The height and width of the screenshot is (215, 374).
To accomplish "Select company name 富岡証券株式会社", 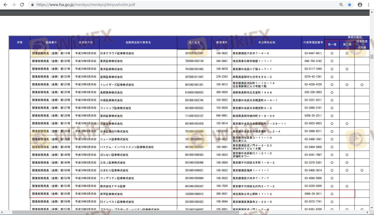I will [x=111, y=77].
